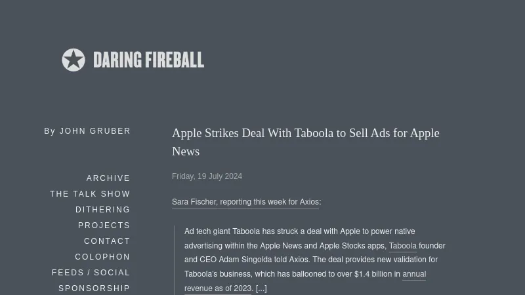The image size is (525, 295).
Task: Click the Friday, 19 July 2024 date
Action: click(207, 176)
